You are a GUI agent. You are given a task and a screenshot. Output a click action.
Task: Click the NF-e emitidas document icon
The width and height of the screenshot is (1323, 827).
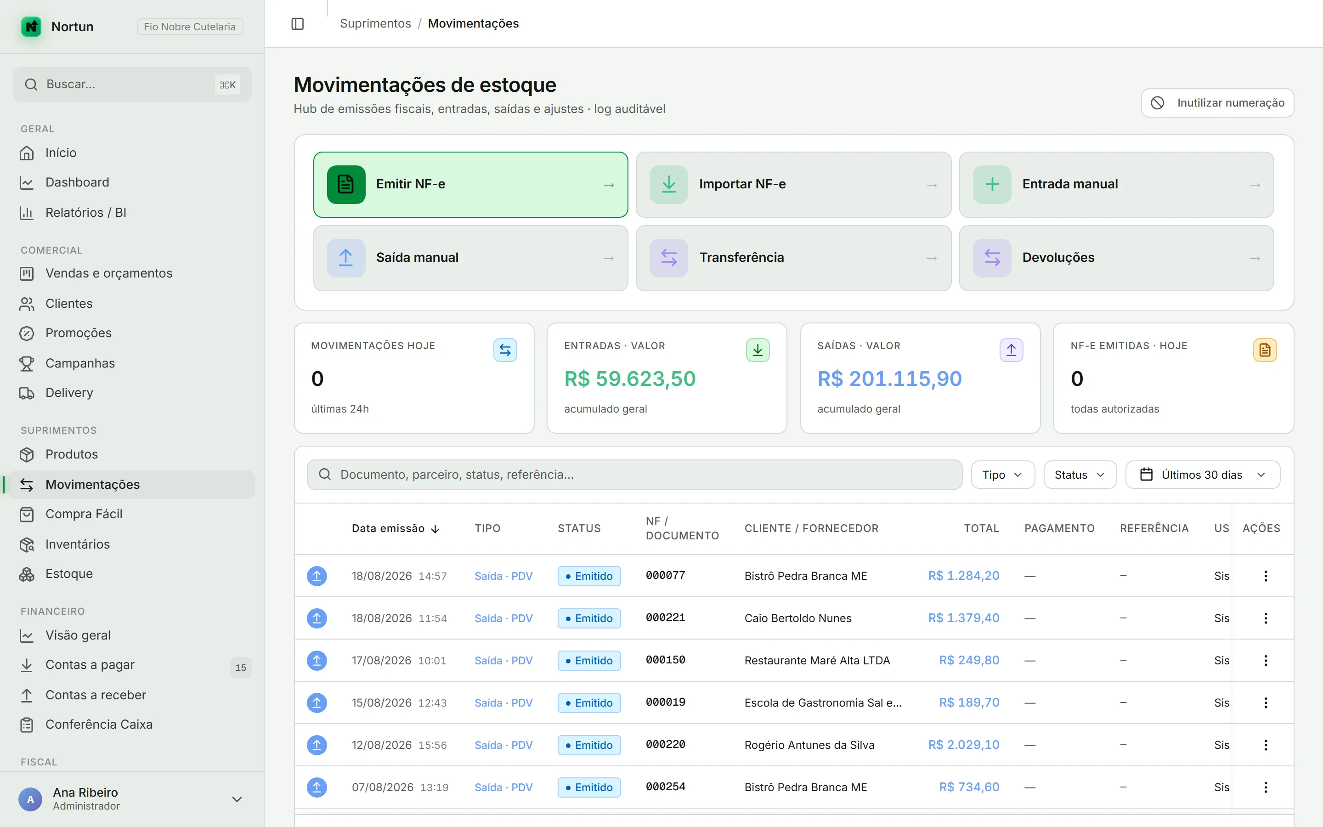tap(1265, 350)
